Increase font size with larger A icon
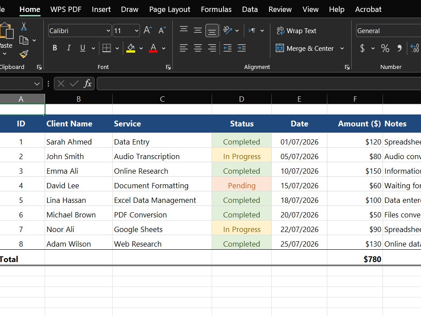The height and width of the screenshot is (316, 421). point(148,30)
